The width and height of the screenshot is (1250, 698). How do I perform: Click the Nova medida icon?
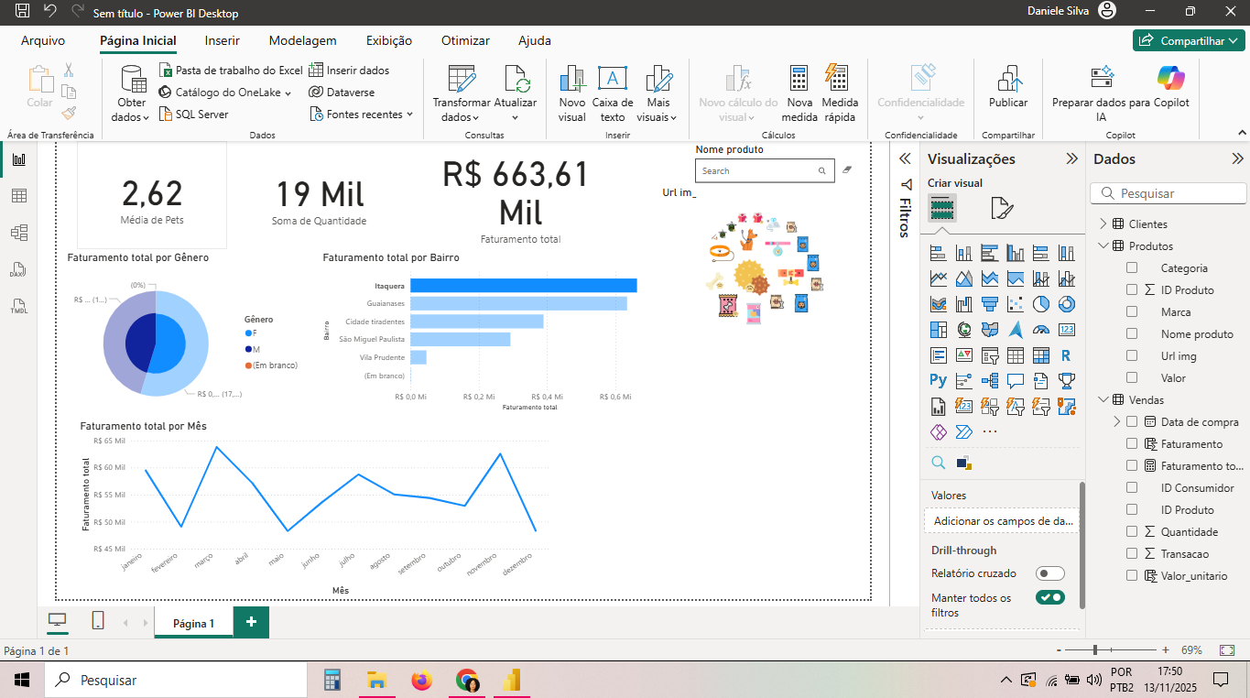[x=799, y=82]
